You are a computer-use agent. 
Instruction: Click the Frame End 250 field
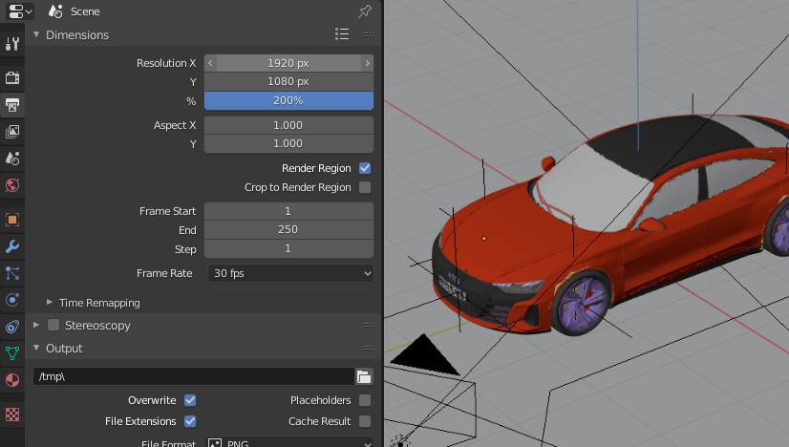click(x=288, y=229)
